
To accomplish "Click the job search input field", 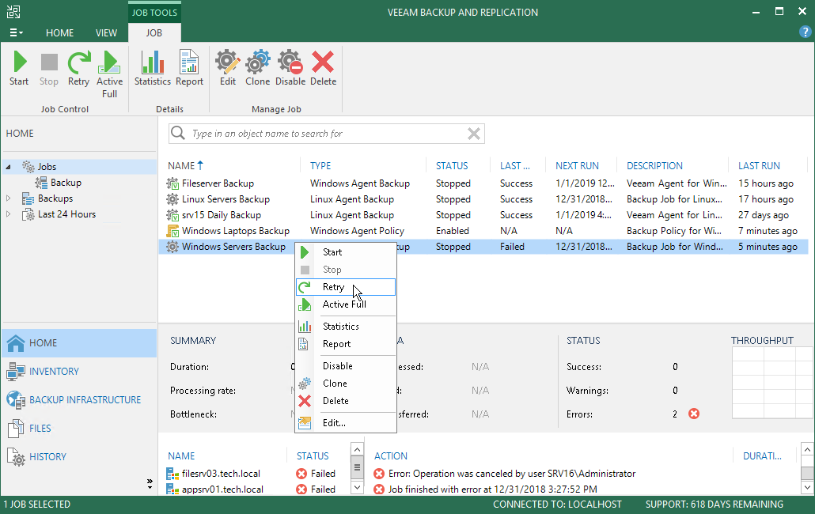I will tap(327, 134).
